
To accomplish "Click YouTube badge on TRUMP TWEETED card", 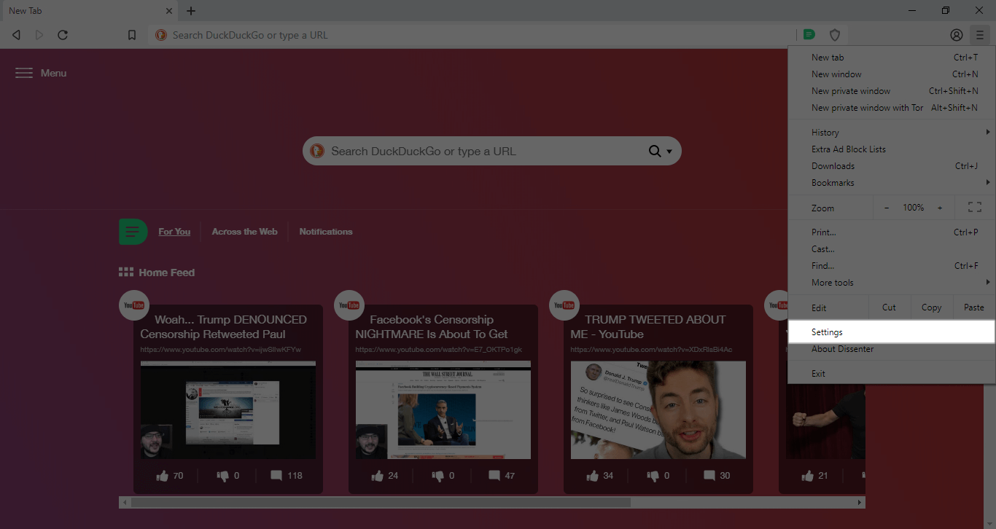I will pos(564,305).
